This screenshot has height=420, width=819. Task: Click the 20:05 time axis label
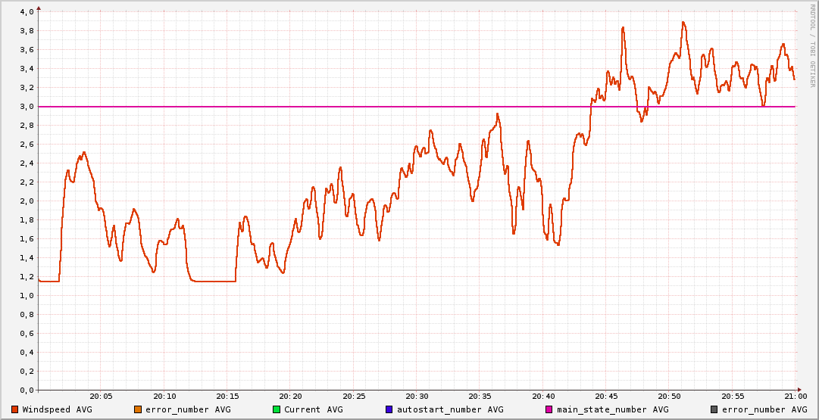click(102, 396)
